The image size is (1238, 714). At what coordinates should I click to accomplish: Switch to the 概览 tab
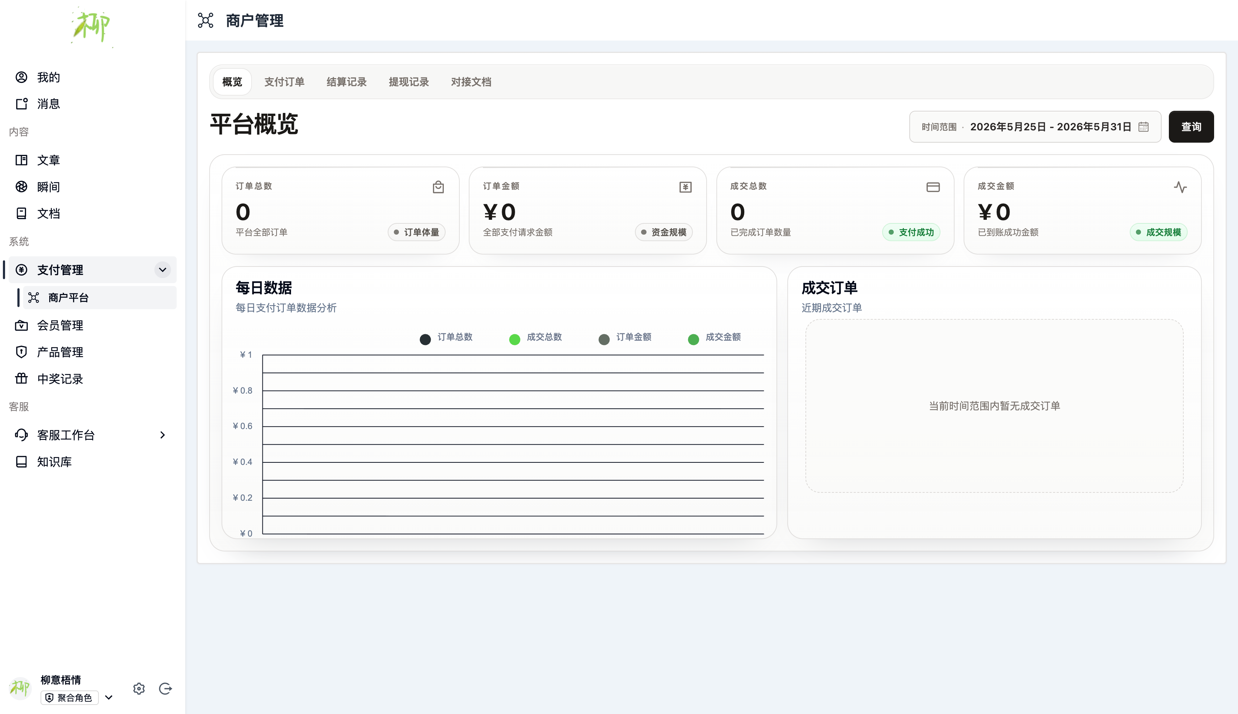(232, 81)
